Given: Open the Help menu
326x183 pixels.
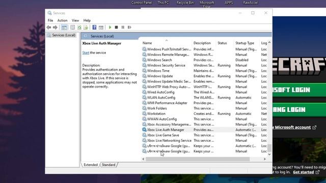Looking at the screenshot, I should point(87,20).
